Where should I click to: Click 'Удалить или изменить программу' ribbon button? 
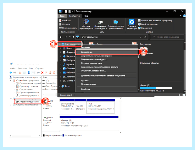pyautogui.click(x=155, y=20)
